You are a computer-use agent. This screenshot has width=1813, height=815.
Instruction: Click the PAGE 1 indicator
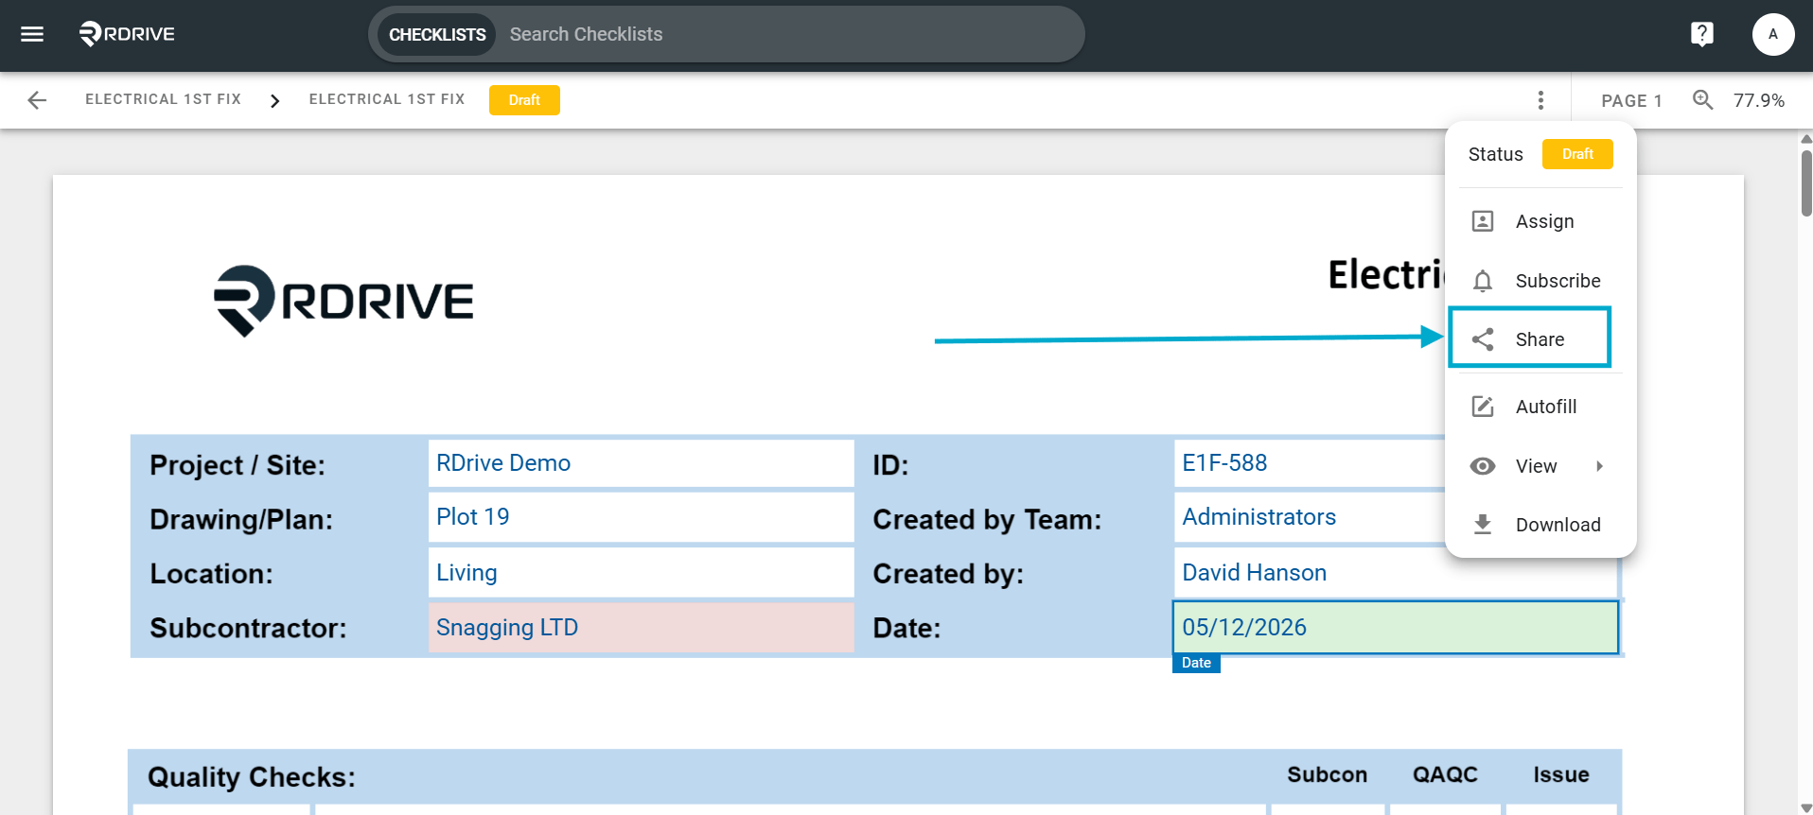[x=1631, y=100]
